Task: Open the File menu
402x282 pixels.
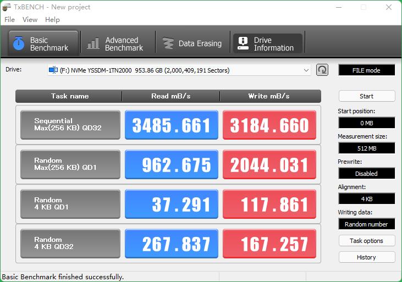Action: coord(9,20)
